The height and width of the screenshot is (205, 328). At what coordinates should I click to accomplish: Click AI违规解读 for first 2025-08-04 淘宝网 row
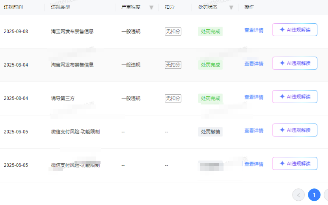pos(294,63)
